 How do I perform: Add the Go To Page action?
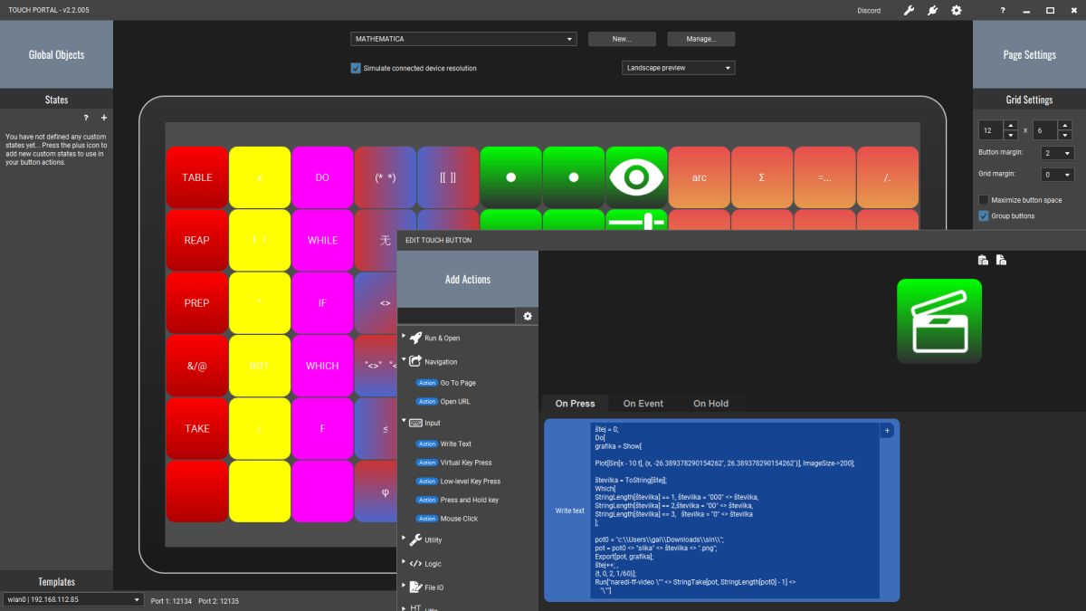point(458,383)
